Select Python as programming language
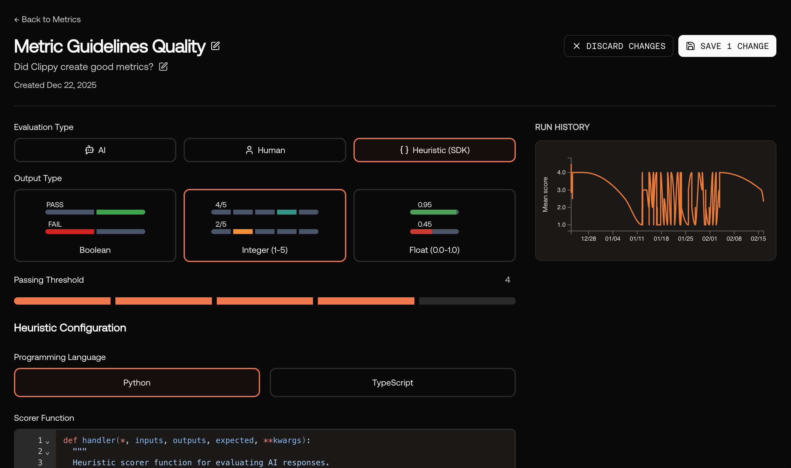 pos(137,382)
